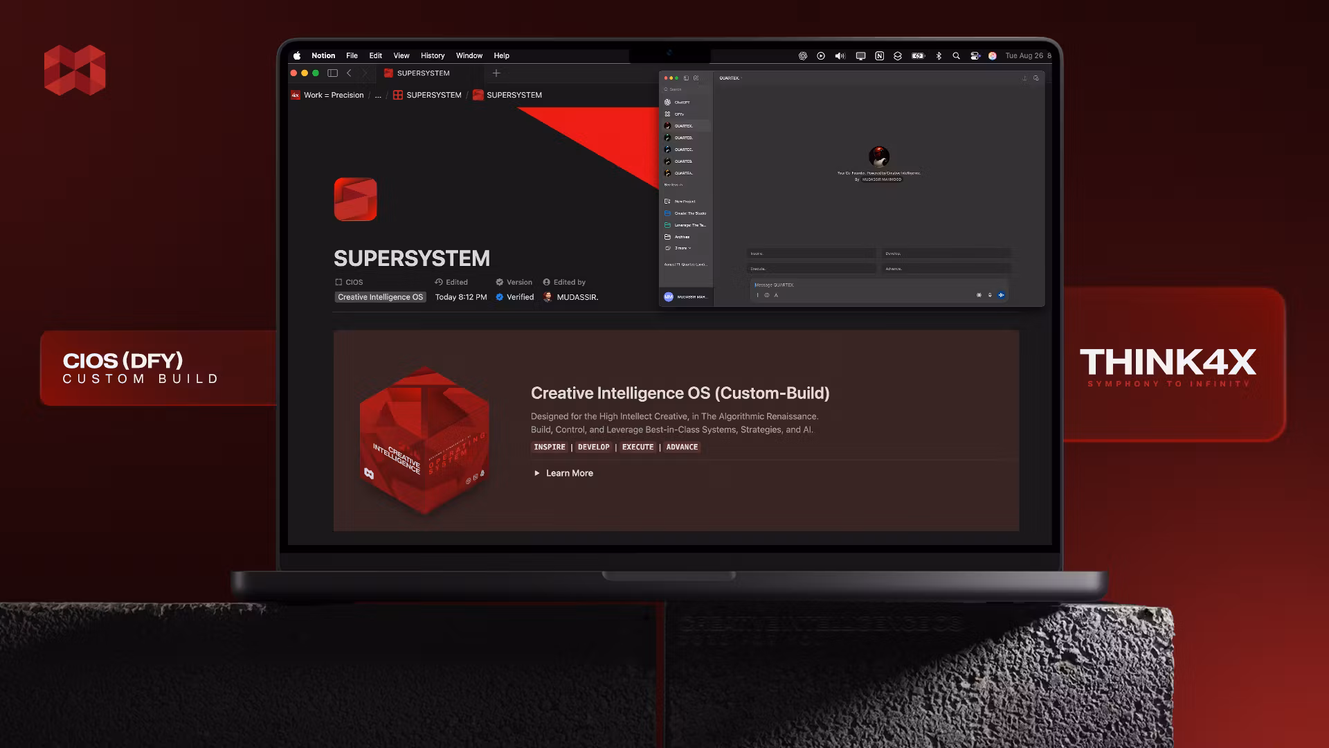The width and height of the screenshot is (1329, 748).
Task: Collapse the GPT list with See less
Action: coord(673,185)
